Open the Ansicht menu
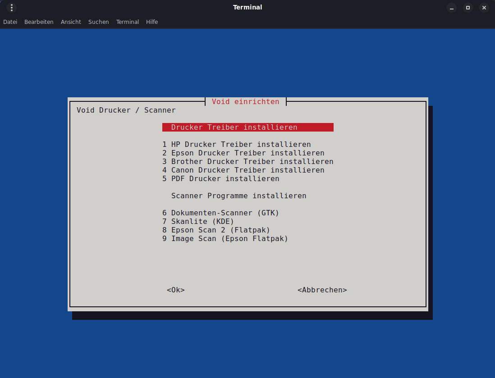495x378 pixels. tap(71, 22)
